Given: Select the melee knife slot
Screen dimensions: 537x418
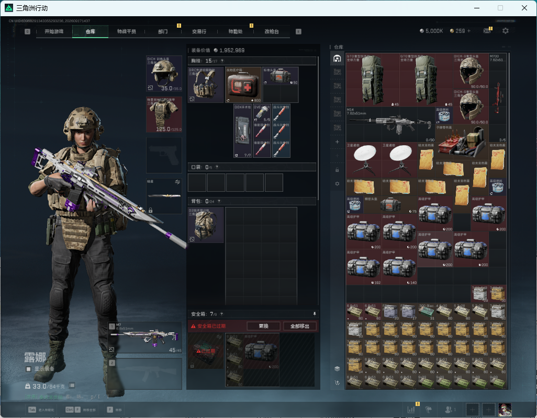Looking at the screenshot, I should coord(164,196).
